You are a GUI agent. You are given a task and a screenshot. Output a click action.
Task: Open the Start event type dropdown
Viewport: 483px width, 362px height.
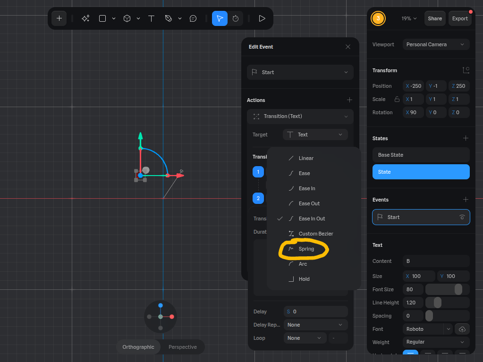300,72
